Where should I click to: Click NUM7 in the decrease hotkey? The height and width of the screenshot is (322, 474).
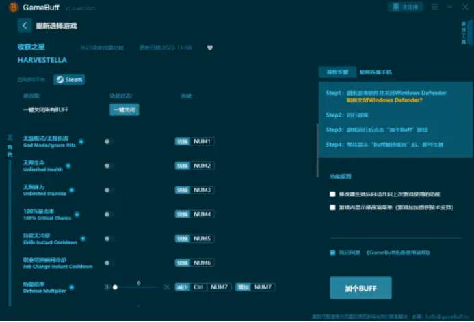pos(219,287)
